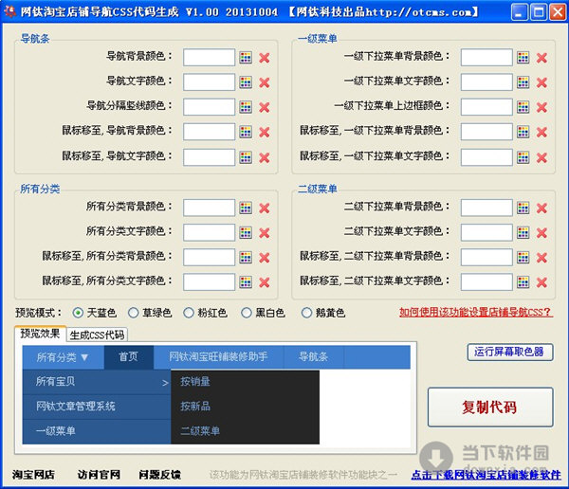Switch to the 预览效果 tab
This screenshot has width=569, height=489.
[x=40, y=334]
